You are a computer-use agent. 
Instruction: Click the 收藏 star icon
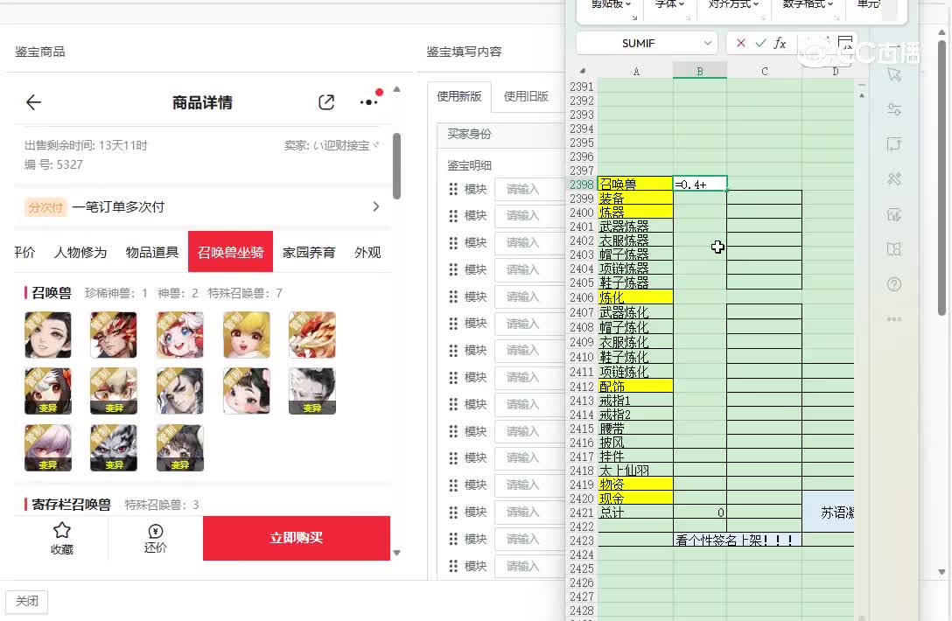tap(62, 531)
